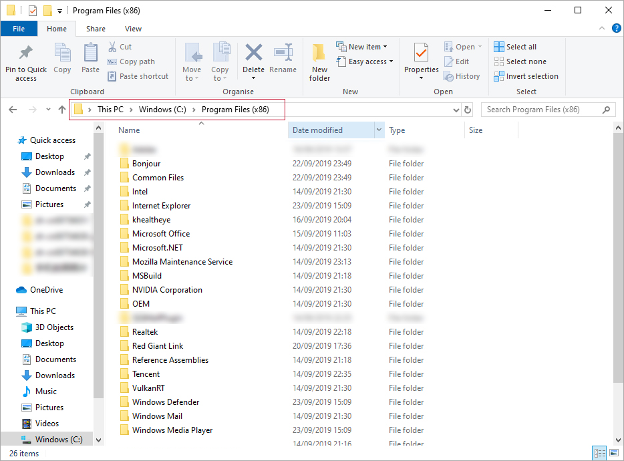This screenshot has width=624, height=461.
Task: Refresh the current folder view
Action: pyautogui.click(x=468, y=110)
